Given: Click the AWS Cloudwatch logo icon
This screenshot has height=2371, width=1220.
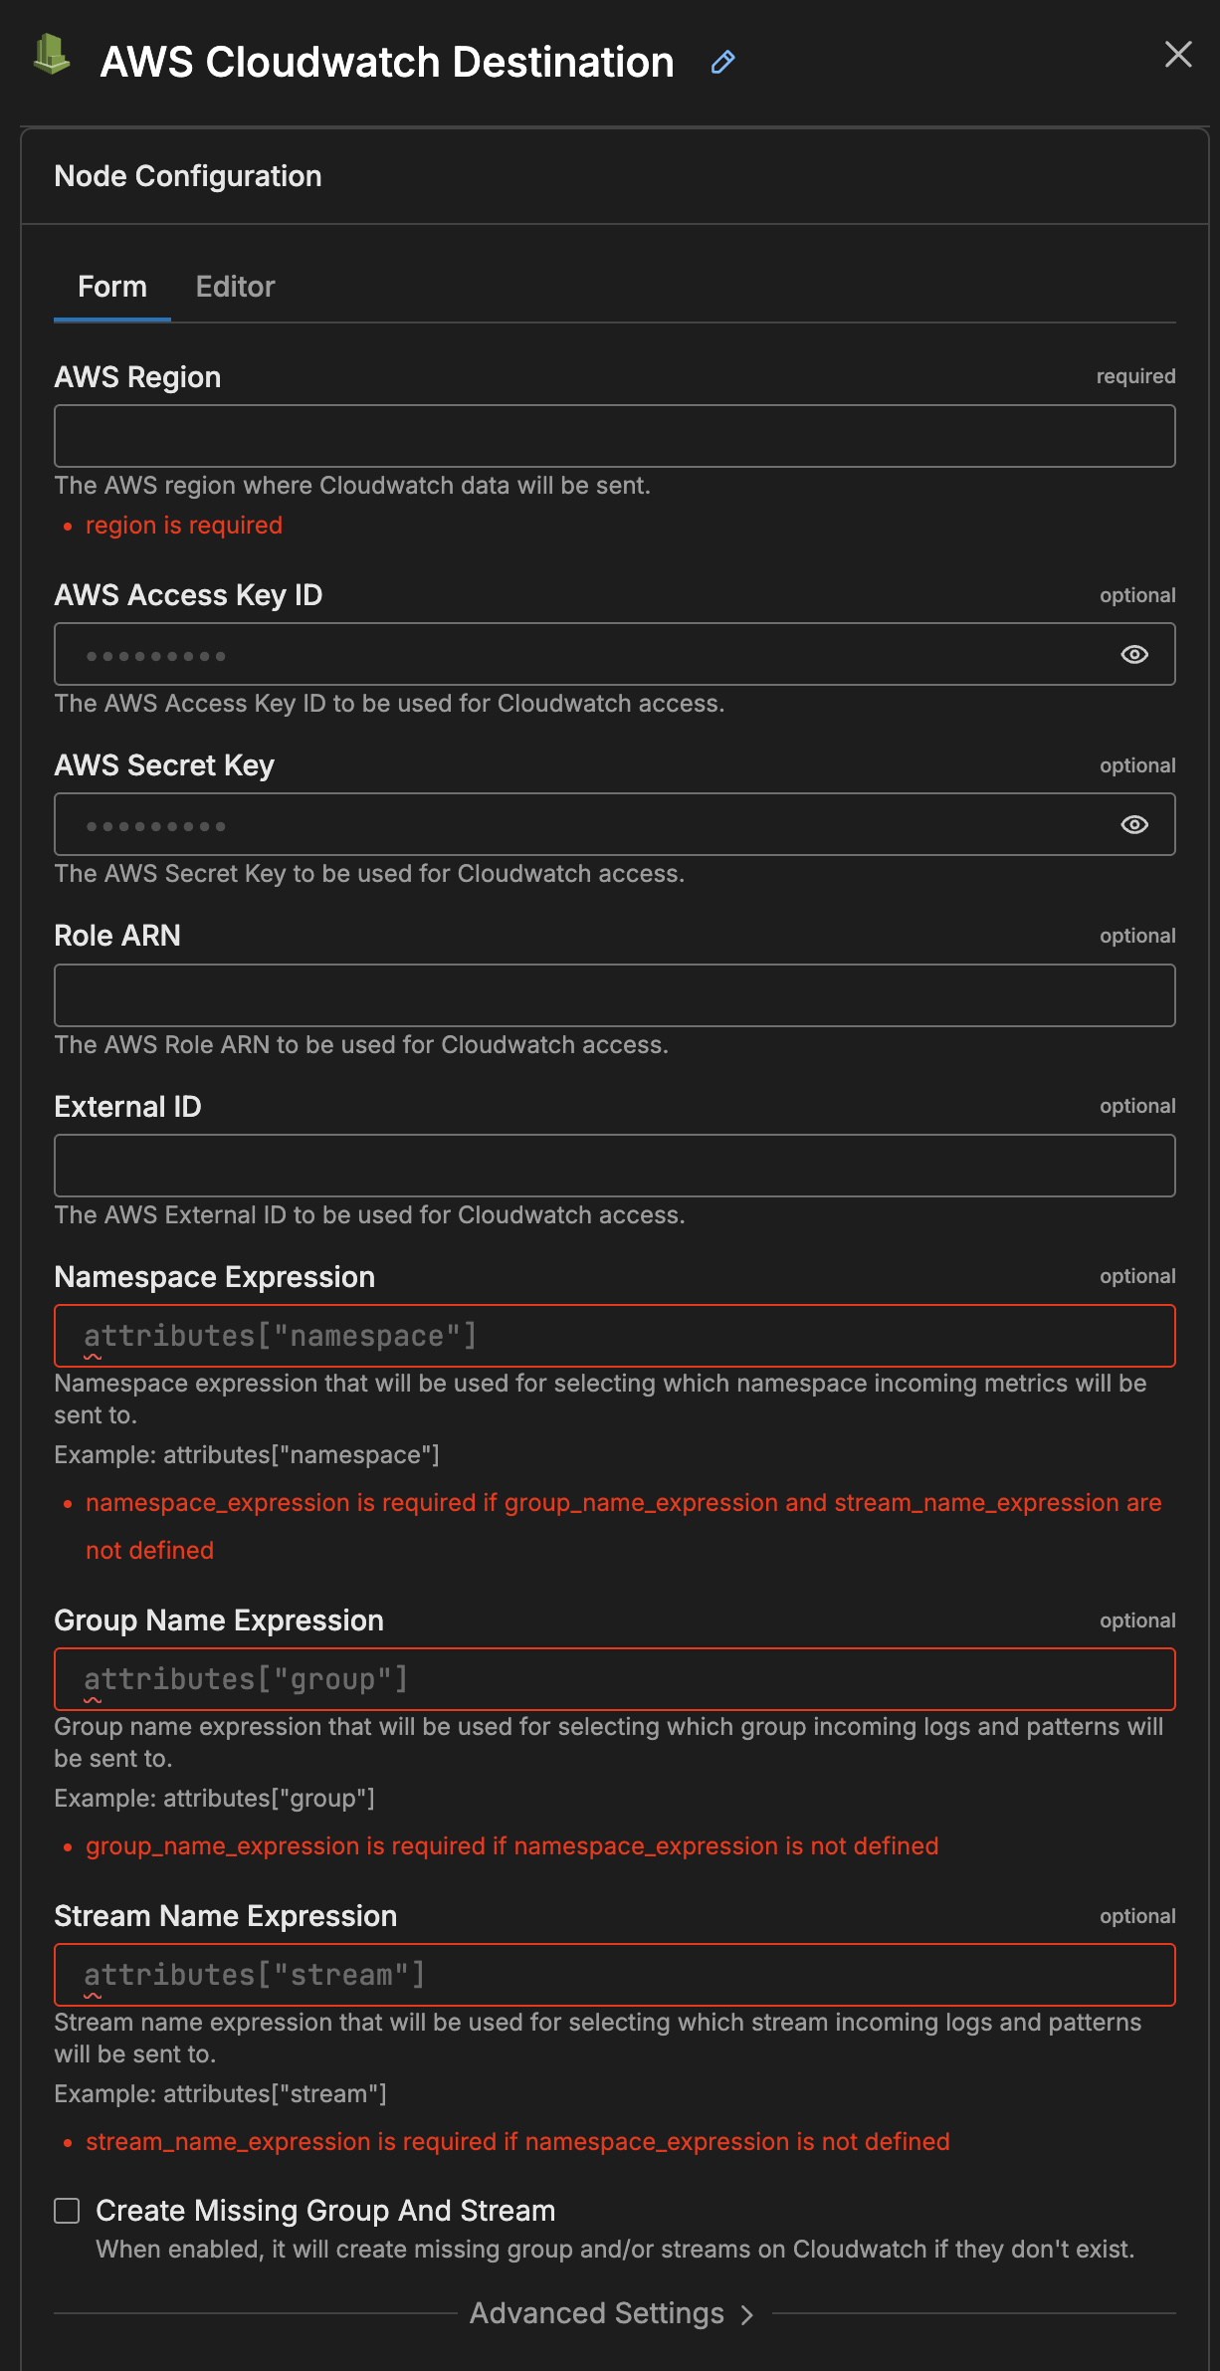Looking at the screenshot, I should (x=51, y=55).
